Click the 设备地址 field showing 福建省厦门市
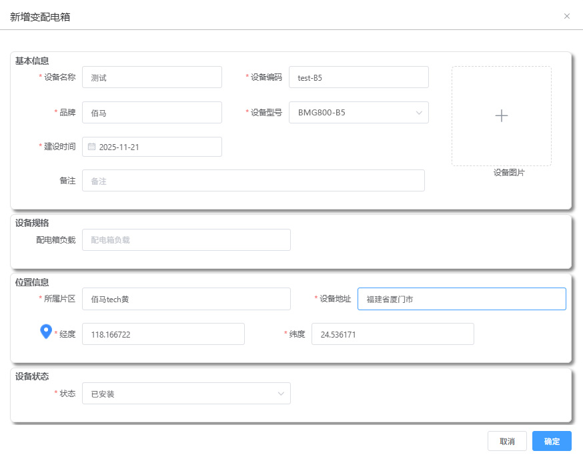Viewport: 583px width, 459px height. [462, 299]
